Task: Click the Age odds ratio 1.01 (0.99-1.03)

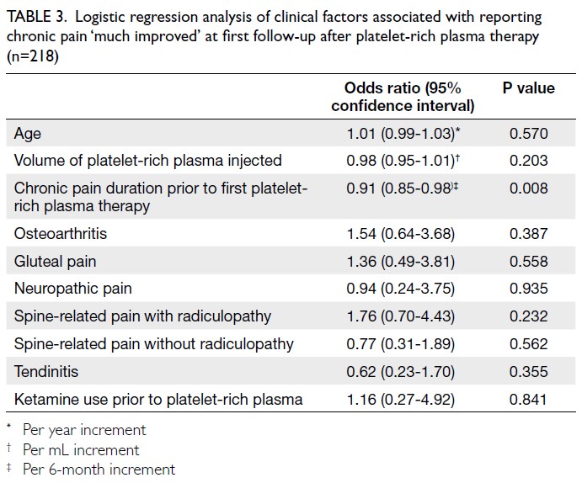Action: pyautogui.click(x=403, y=133)
